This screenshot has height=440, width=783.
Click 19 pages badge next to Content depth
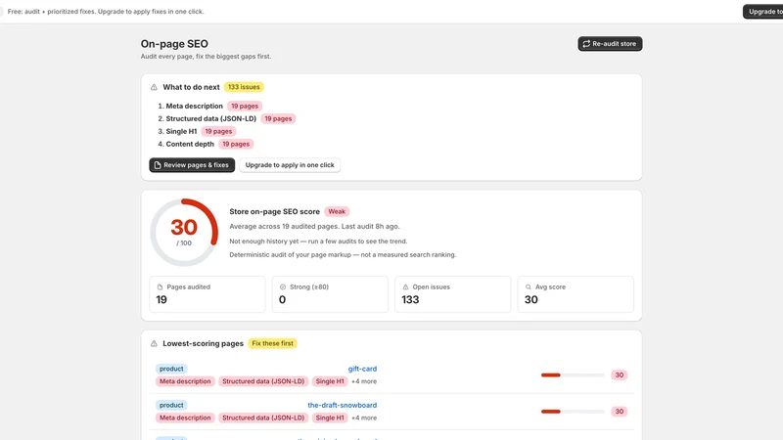point(236,144)
